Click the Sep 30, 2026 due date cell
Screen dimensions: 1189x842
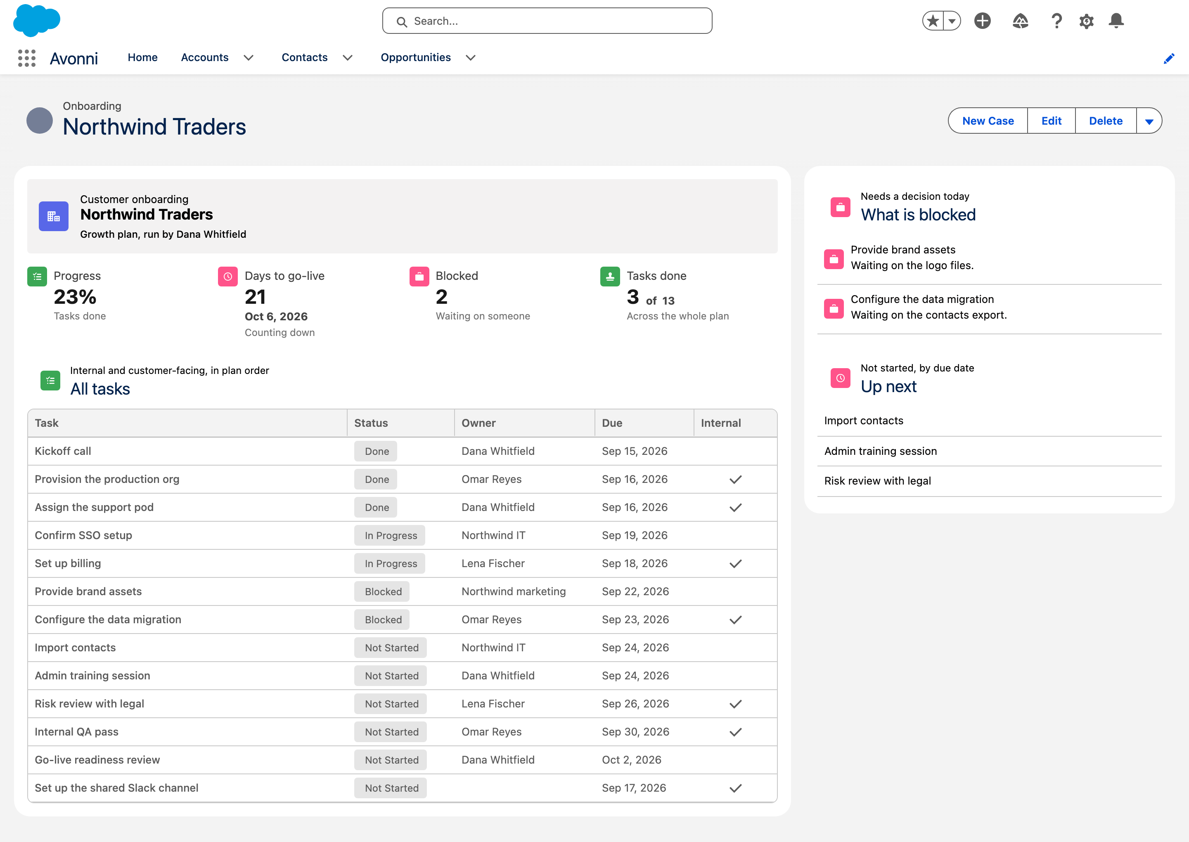[644, 732]
